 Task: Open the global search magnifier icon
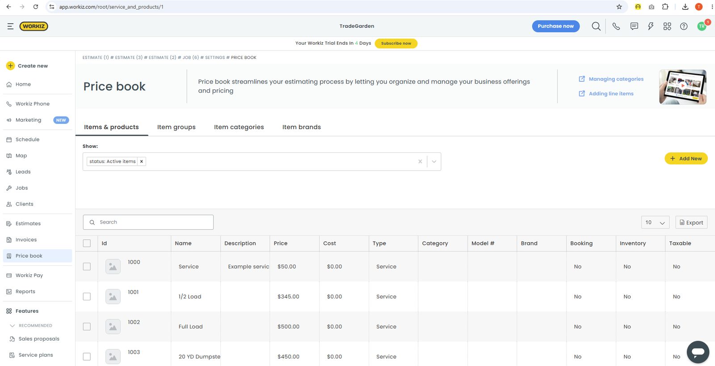click(596, 26)
